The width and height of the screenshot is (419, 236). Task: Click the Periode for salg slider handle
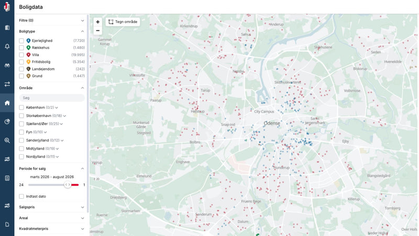click(x=68, y=185)
